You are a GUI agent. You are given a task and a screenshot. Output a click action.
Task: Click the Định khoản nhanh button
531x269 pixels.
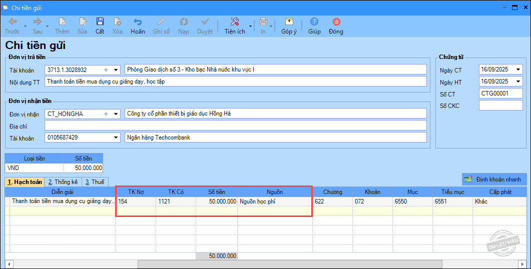(x=493, y=179)
